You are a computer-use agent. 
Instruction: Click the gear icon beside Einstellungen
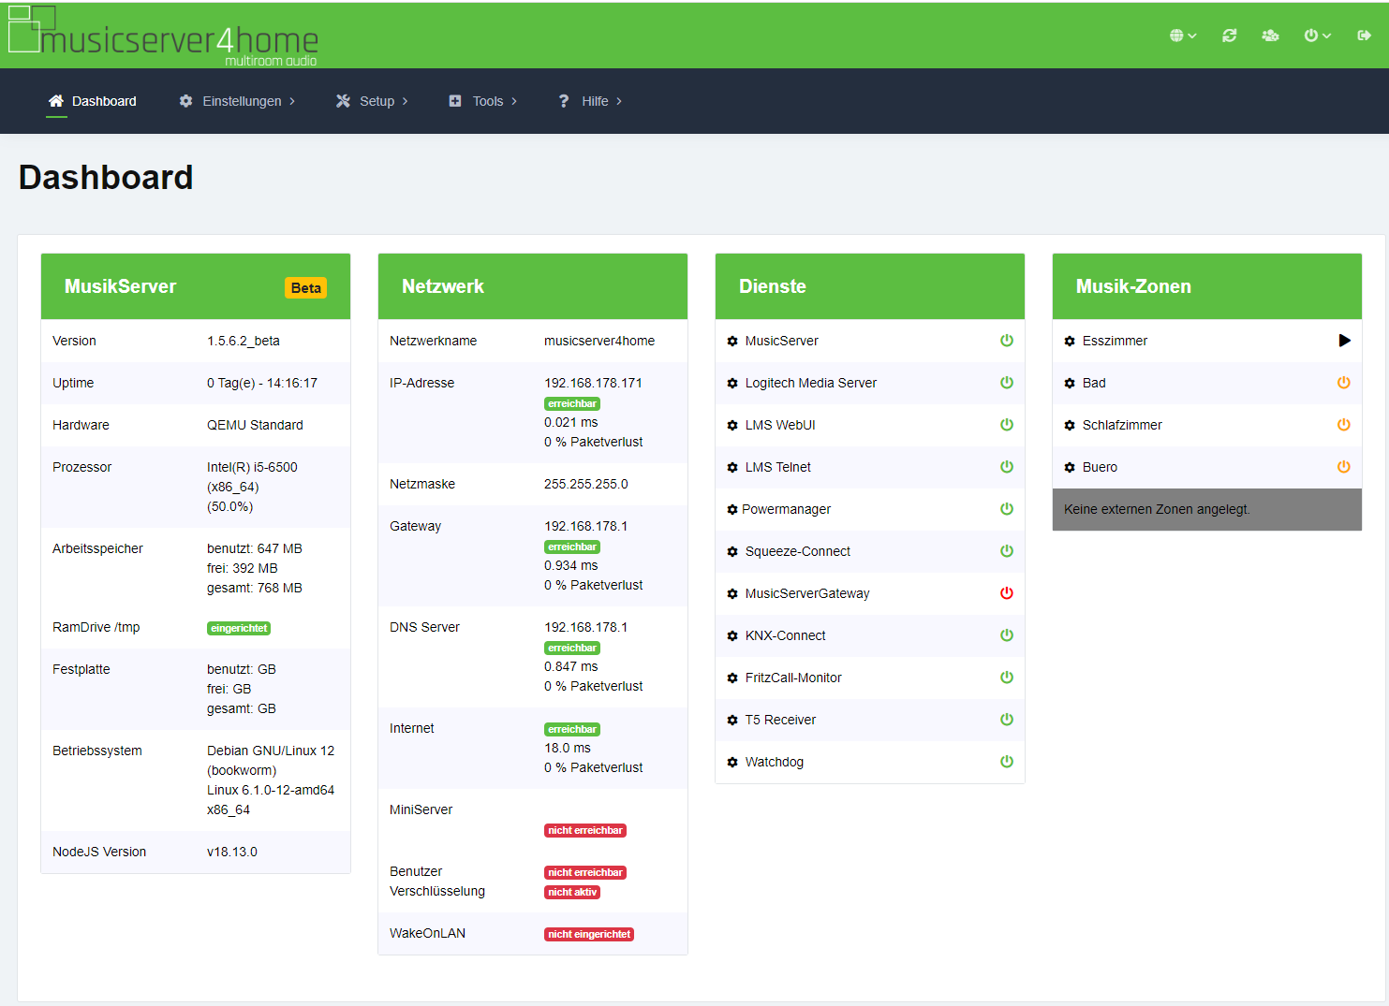tap(186, 101)
